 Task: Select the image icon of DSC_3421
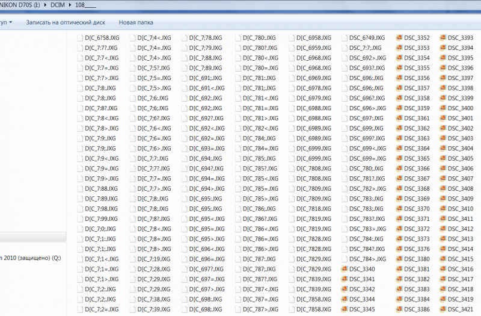(x=443, y=309)
